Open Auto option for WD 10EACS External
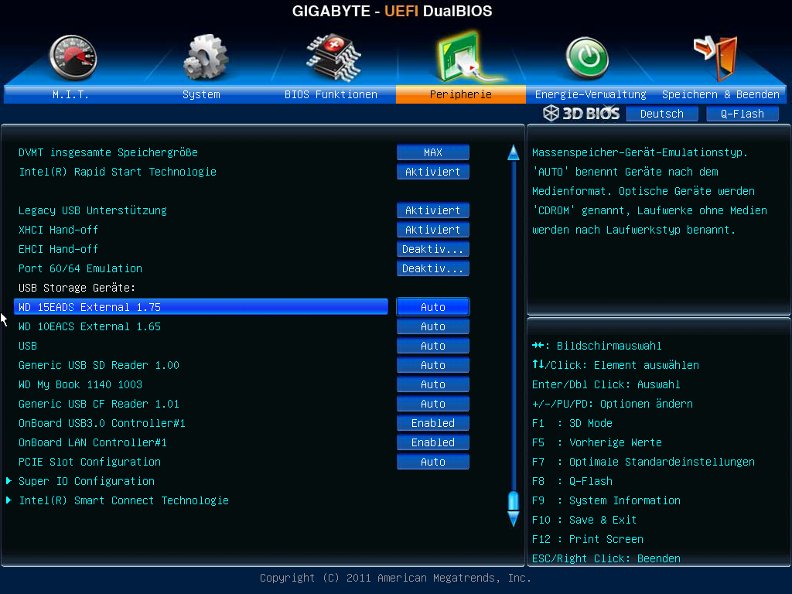Screen dimensions: 792x594 (x=433, y=326)
